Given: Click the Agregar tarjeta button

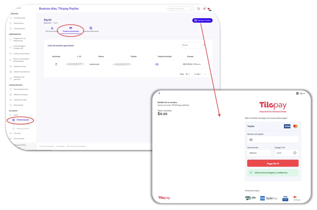Looking at the screenshot, I should coord(202,20).
